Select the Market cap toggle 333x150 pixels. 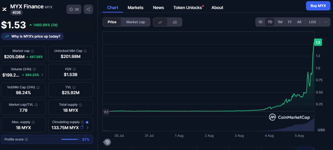coord(136,22)
